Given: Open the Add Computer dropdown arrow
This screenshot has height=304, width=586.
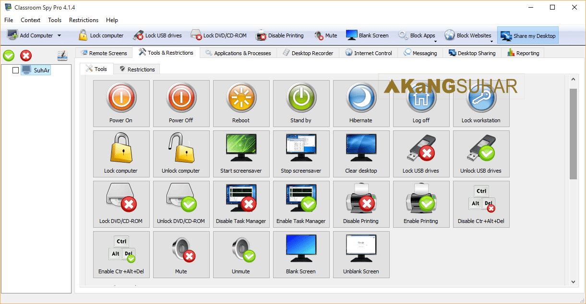Looking at the screenshot, I should coord(59,35).
